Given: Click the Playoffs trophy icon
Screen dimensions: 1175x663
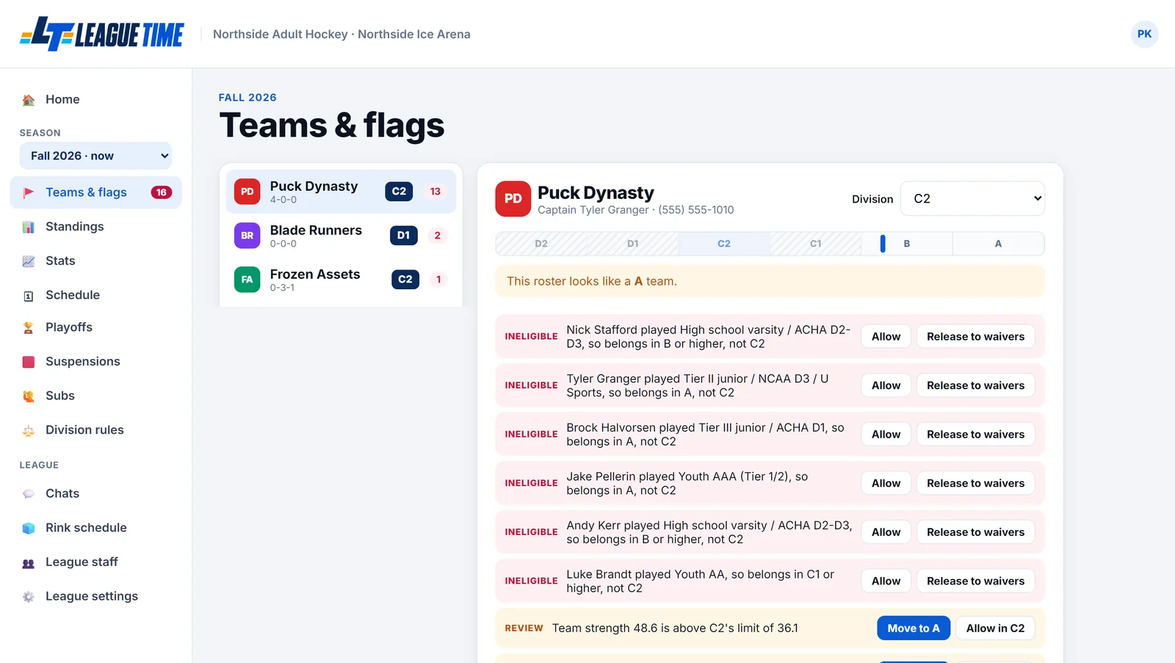Looking at the screenshot, I should click(x=29, y=327).
